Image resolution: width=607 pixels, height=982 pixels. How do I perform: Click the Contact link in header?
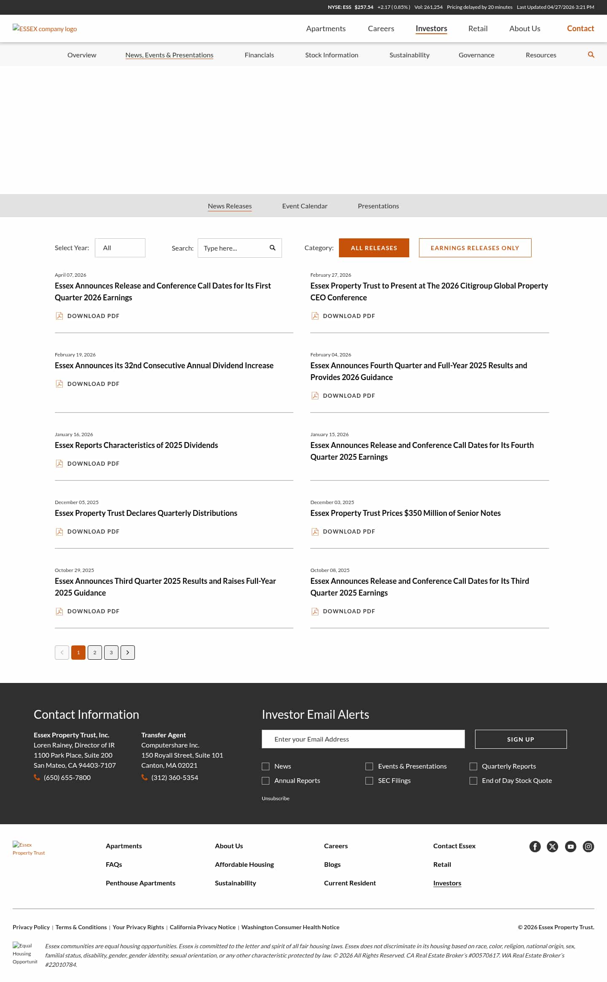point(580,29)
